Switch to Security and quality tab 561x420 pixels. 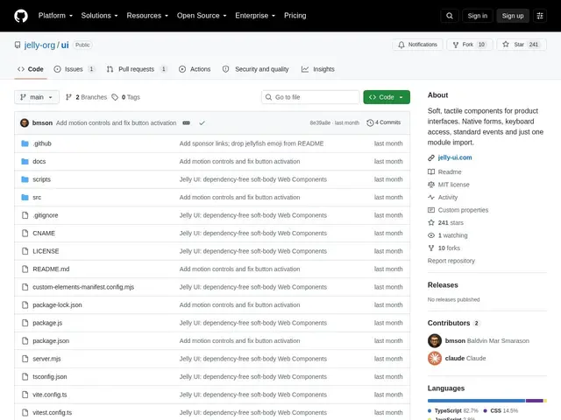pyautogui.click(x=255, y=69)
